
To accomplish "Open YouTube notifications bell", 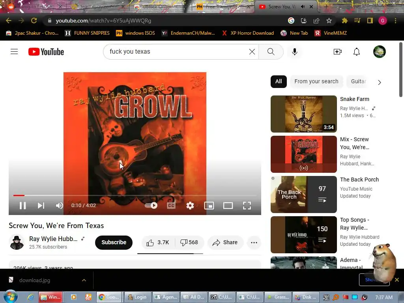I will tap(356, 52).
